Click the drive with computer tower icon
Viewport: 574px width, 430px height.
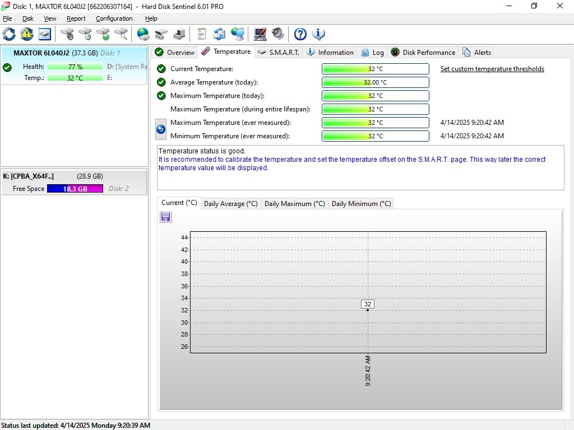tap(179, 34)
